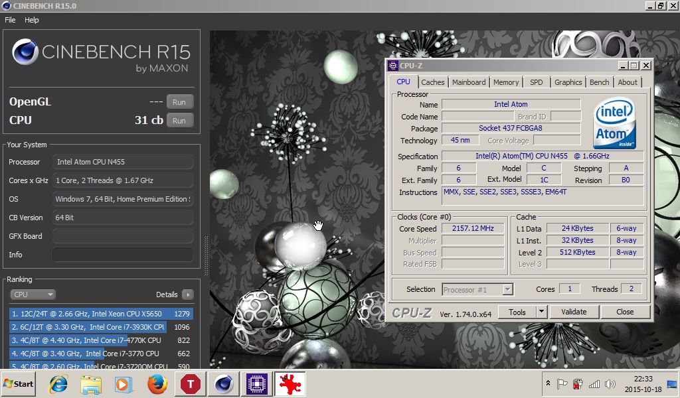Screen dimensions: 680x398
Task: Switch to the SPD tab in CPU-Z
Action: 537,82
